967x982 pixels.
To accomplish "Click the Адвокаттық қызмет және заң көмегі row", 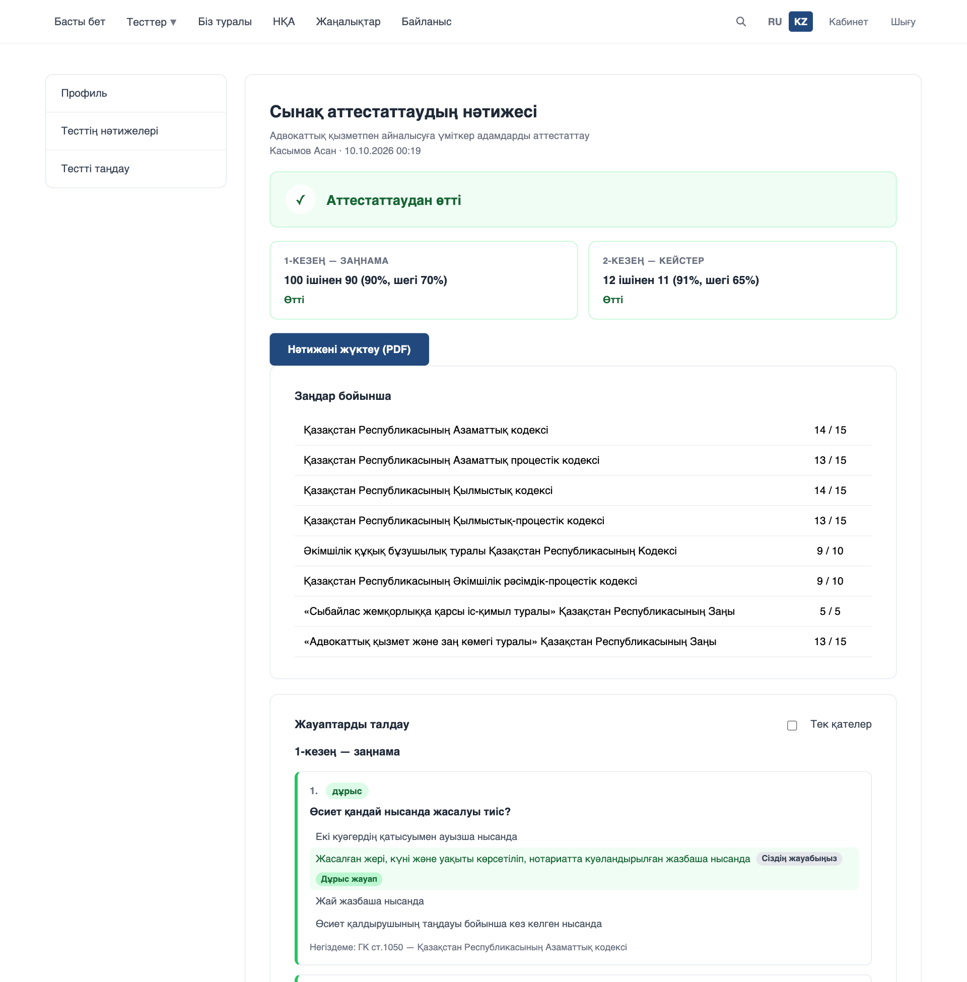I will click(x=583, y=642).
